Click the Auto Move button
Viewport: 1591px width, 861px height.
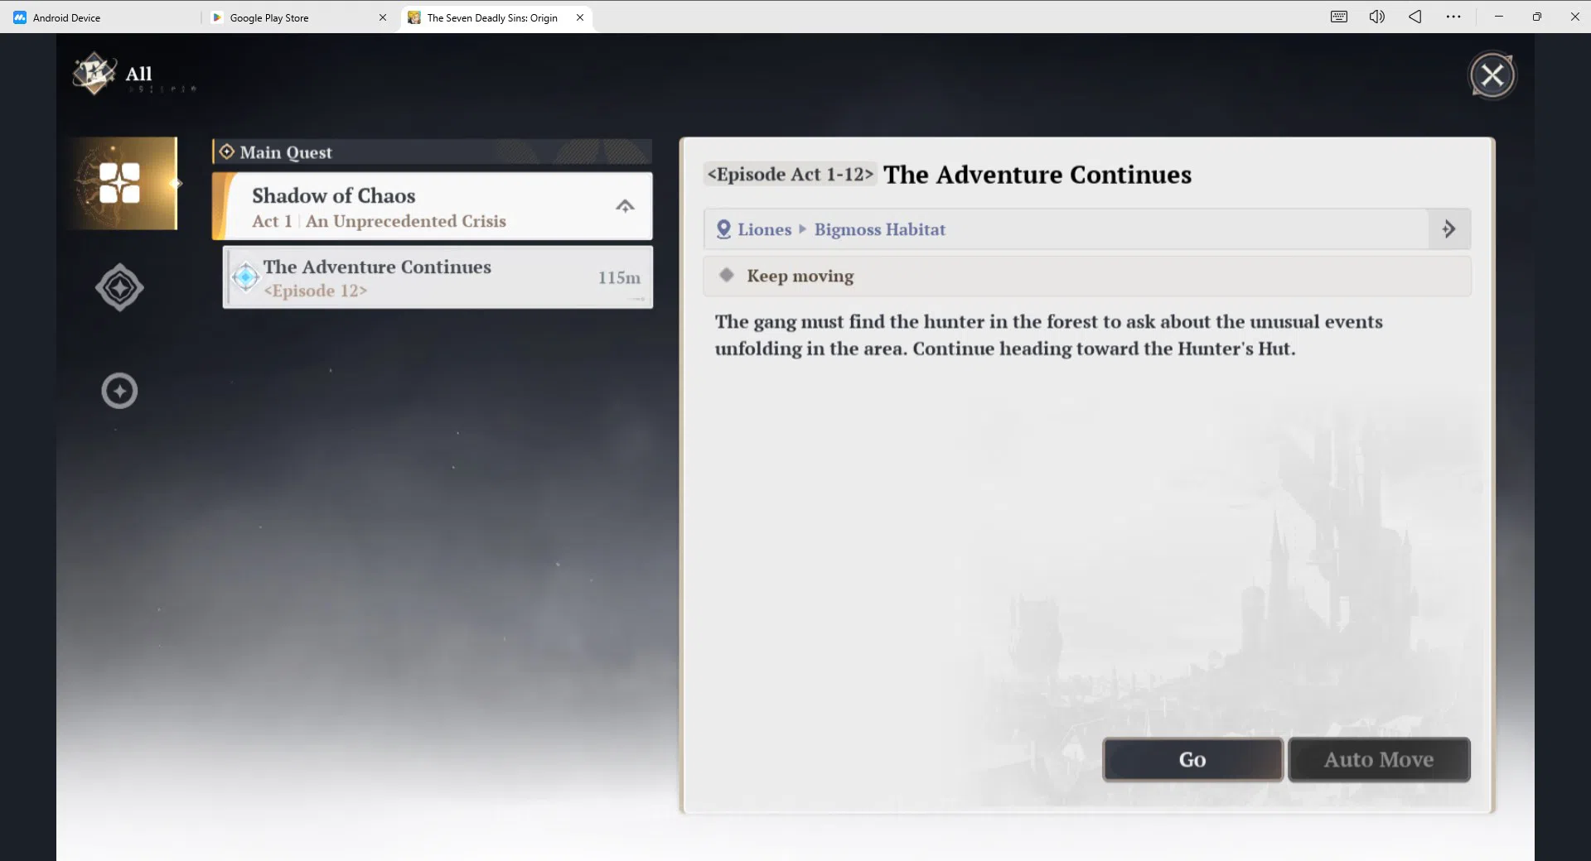click(1379, 759)
